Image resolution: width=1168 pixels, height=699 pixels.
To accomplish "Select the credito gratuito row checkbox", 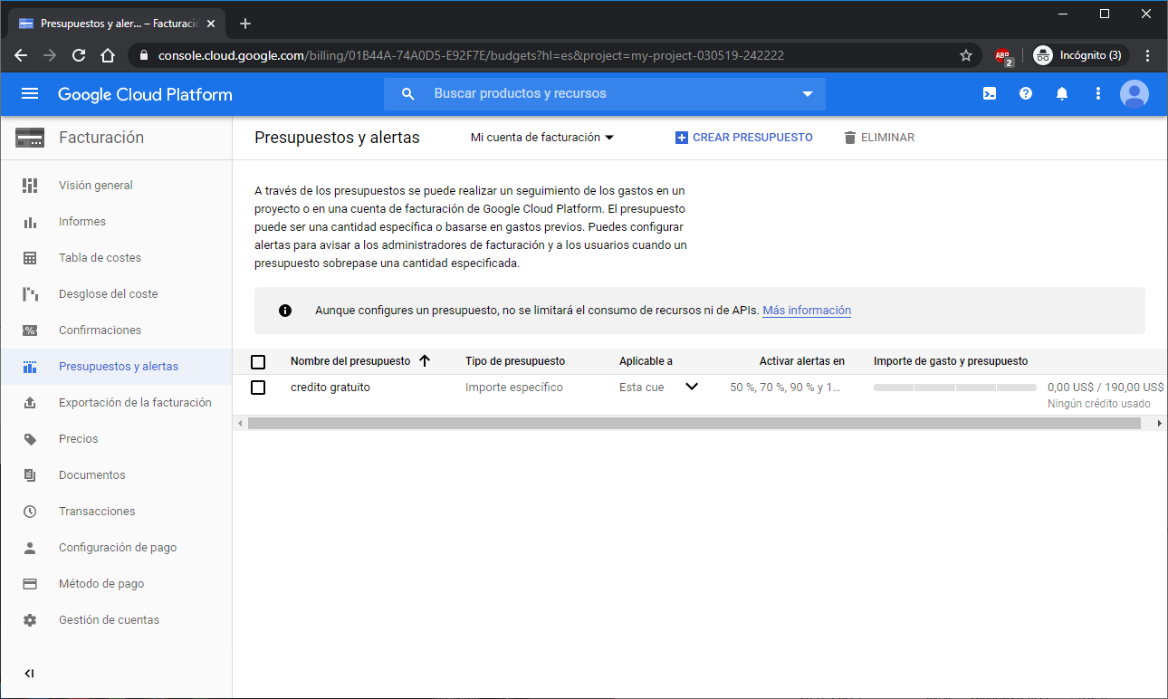I will click(x=258, y=388).
